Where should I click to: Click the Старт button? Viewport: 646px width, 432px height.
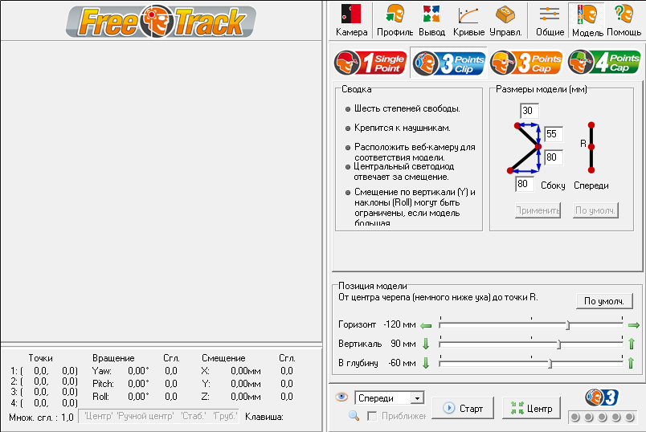pyautogui.click(x=463, y=408)
